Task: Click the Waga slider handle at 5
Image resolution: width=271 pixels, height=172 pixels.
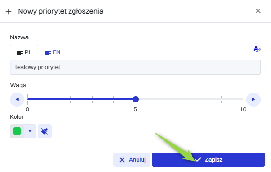Action: coord(136,99)
